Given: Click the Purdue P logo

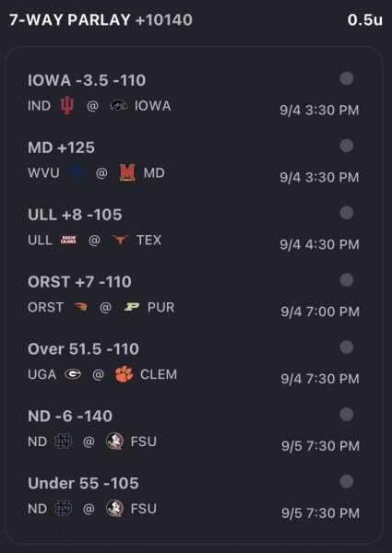Looking at the screenshot, I should [131, 307].
